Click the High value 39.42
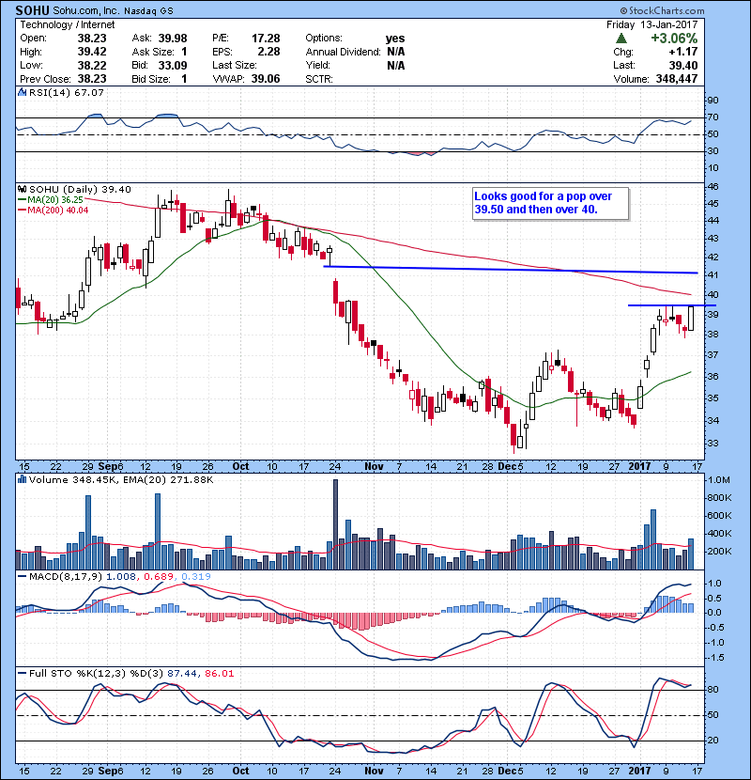The height and width of the screenshot is (780, 751). [x=92, y=52]
